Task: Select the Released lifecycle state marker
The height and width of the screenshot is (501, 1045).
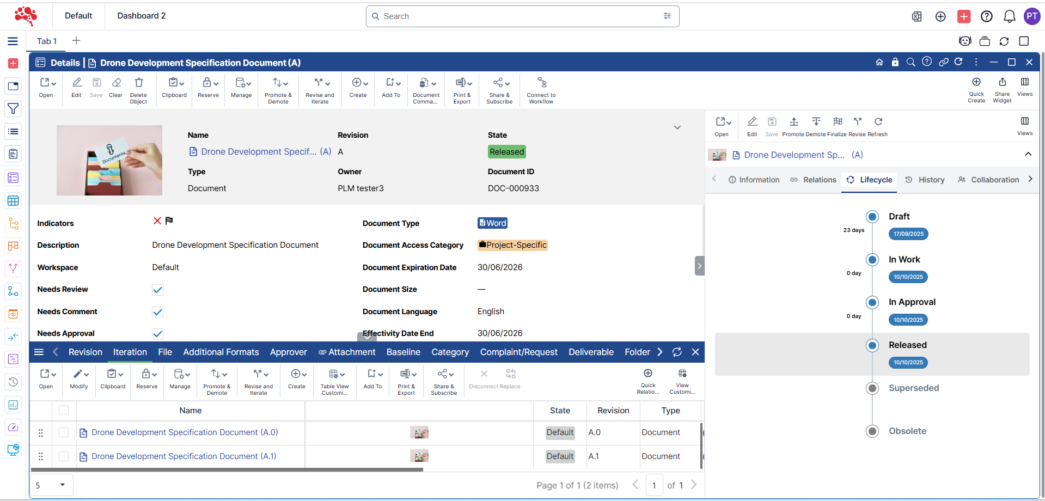Action: (x=872, y=345)
